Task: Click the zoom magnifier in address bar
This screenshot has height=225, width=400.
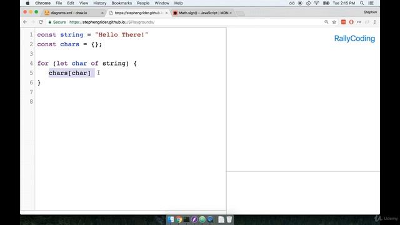Action: pos(326,22)
